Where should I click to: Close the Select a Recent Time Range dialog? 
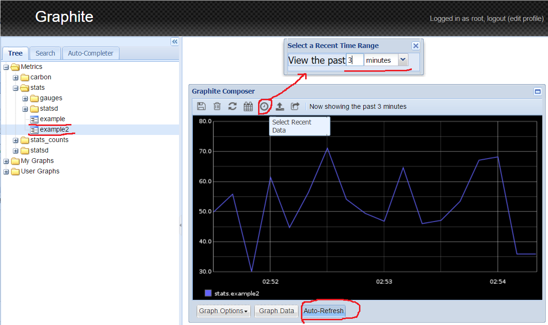[416, 46]
